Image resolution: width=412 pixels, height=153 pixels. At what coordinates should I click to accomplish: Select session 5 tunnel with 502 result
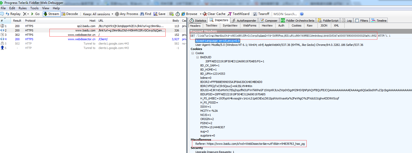click(x=93, y=44)
